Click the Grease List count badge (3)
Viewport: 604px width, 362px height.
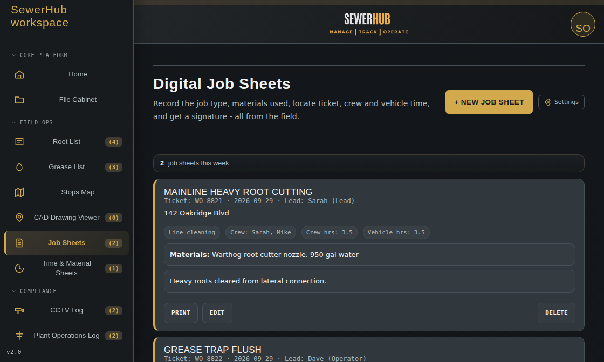click(114, 167)
